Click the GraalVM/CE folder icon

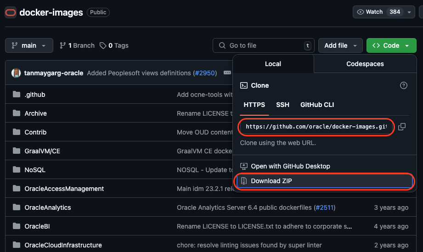coord(17,151)
